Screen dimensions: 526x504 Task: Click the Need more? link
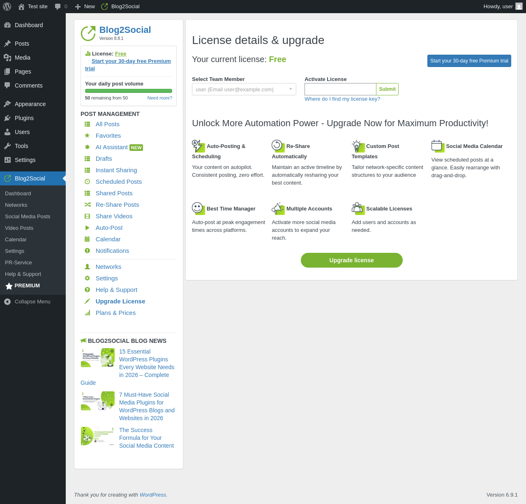pos(160,98)
